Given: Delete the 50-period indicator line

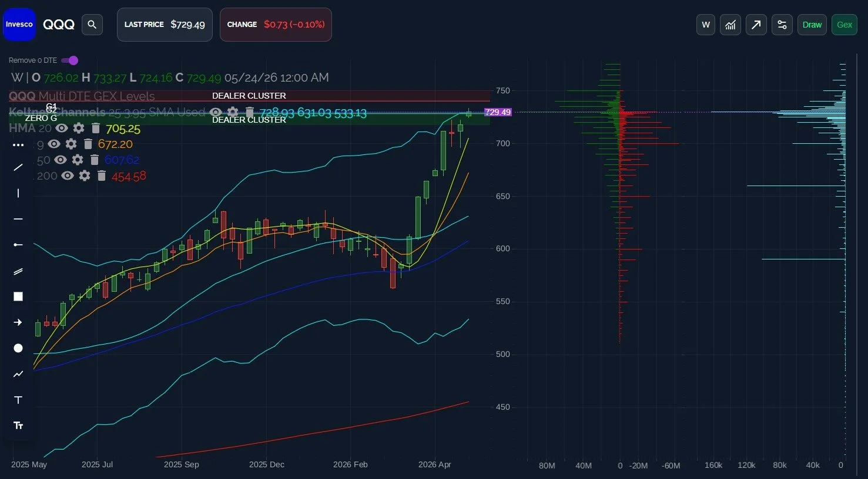Looking at the screenshot, I should click(x=95, y=160).
